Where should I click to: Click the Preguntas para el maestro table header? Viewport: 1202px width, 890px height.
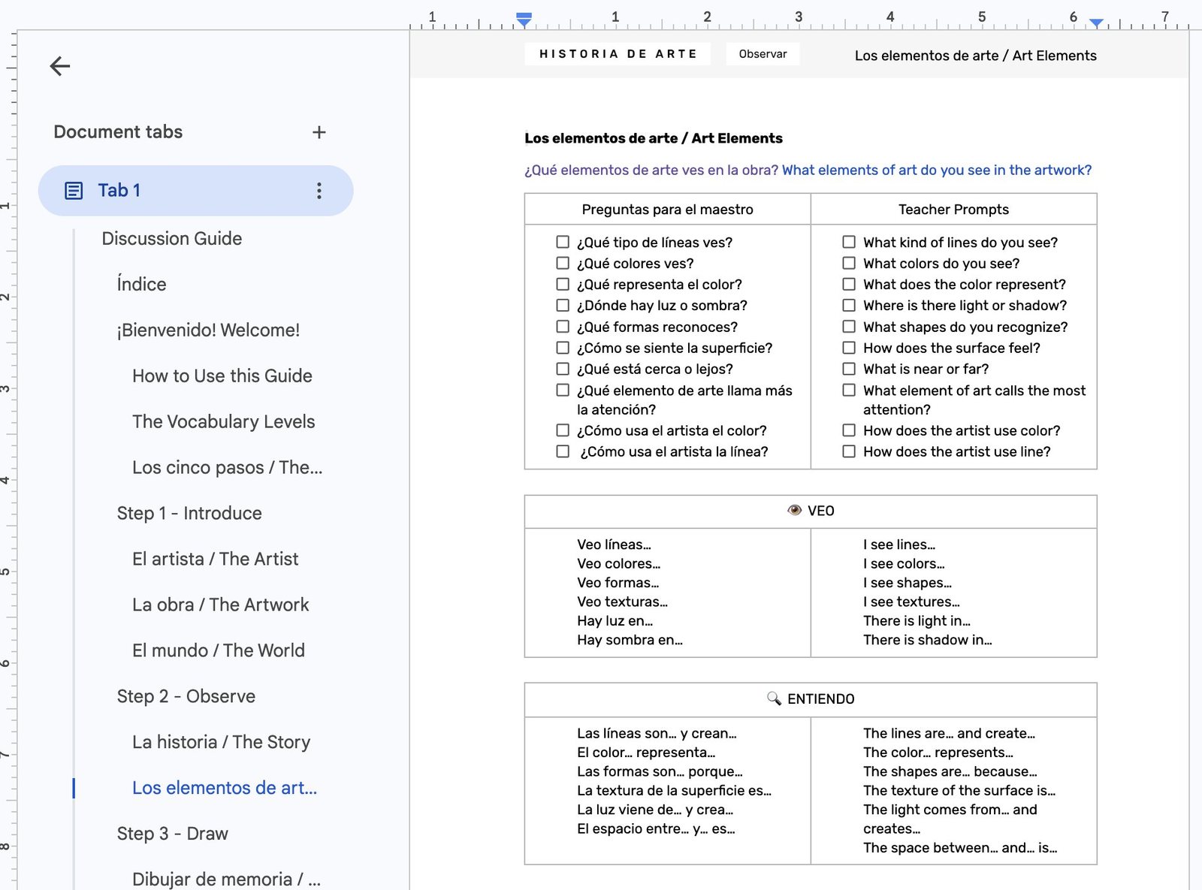[x=667, y=210]
